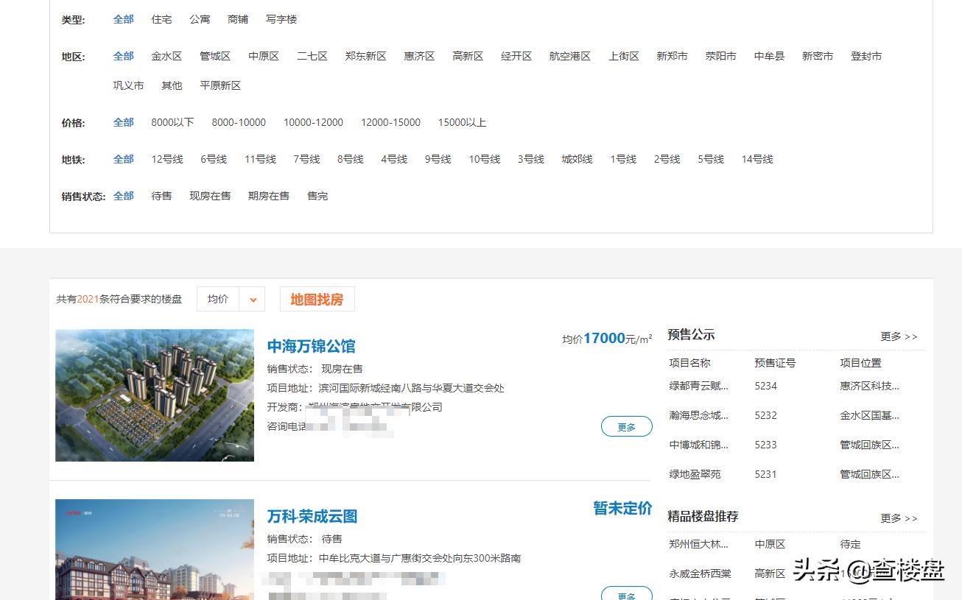Open the 万科荣成云图 listing title
This screenshot has width=962, height=600.
click(x=312, y=516)
